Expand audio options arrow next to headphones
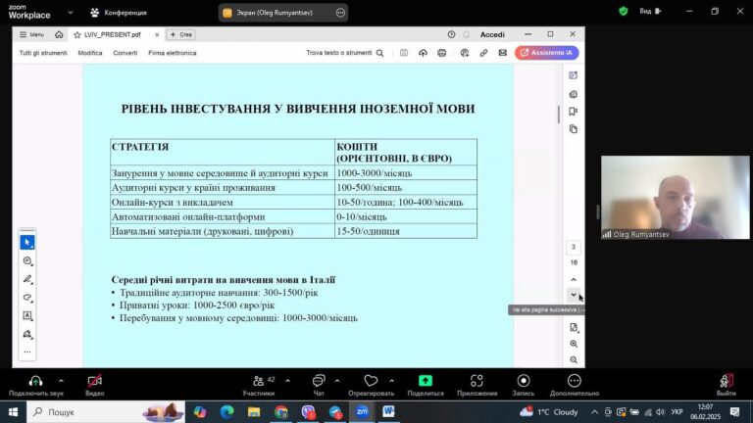Screen dimensions: 753x423 61,380
